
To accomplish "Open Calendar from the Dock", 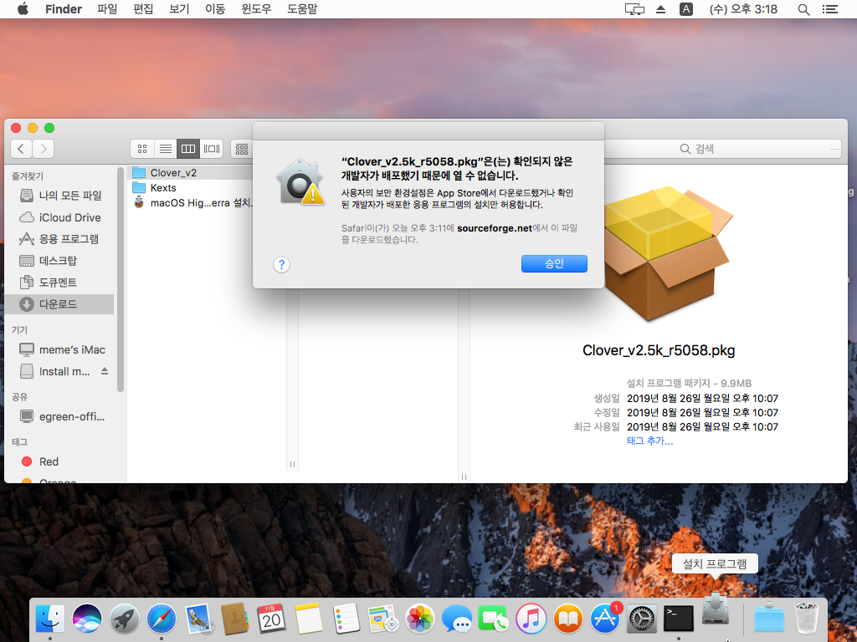I will pos(272,619).
